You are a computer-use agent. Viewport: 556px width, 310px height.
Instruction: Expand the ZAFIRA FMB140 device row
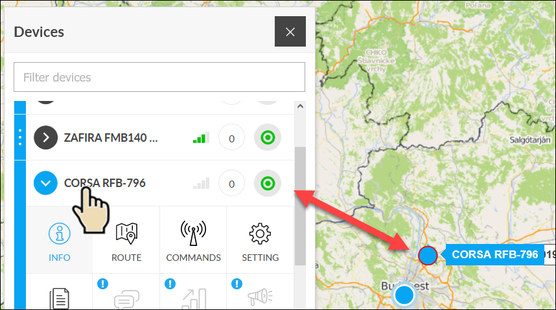click(x=46, y=137)
